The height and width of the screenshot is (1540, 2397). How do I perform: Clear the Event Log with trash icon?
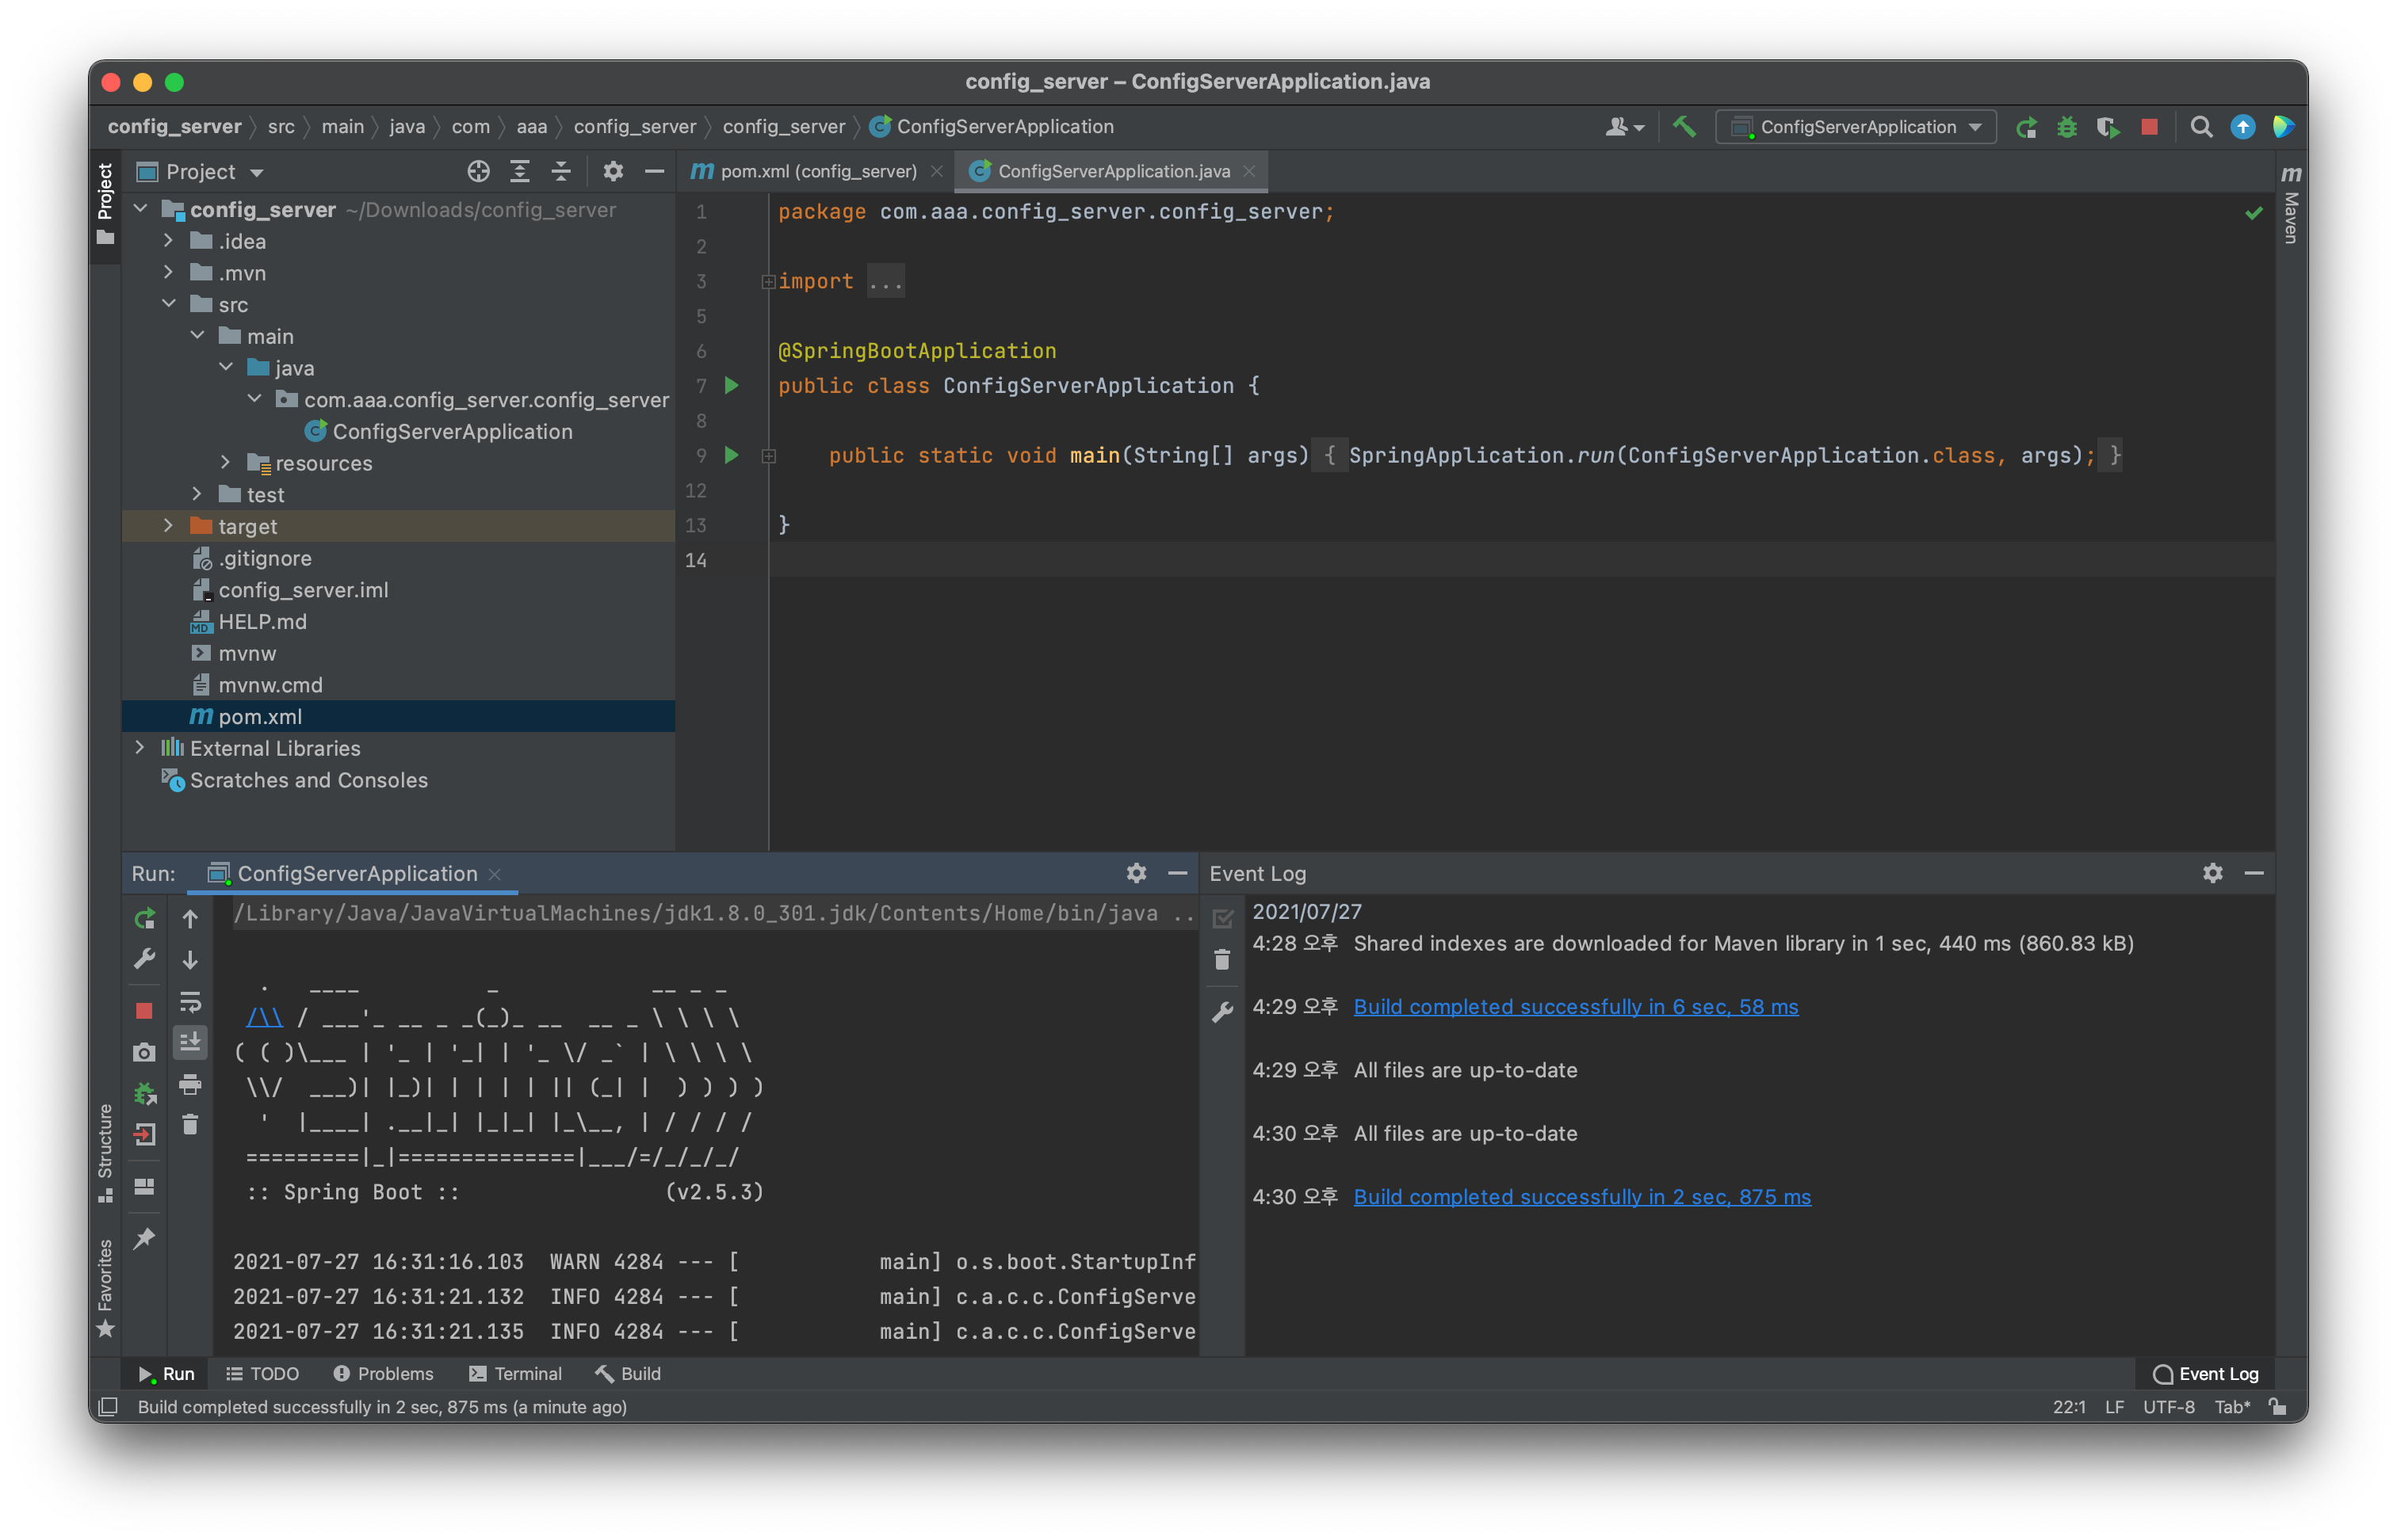(x=1221, y=960)
